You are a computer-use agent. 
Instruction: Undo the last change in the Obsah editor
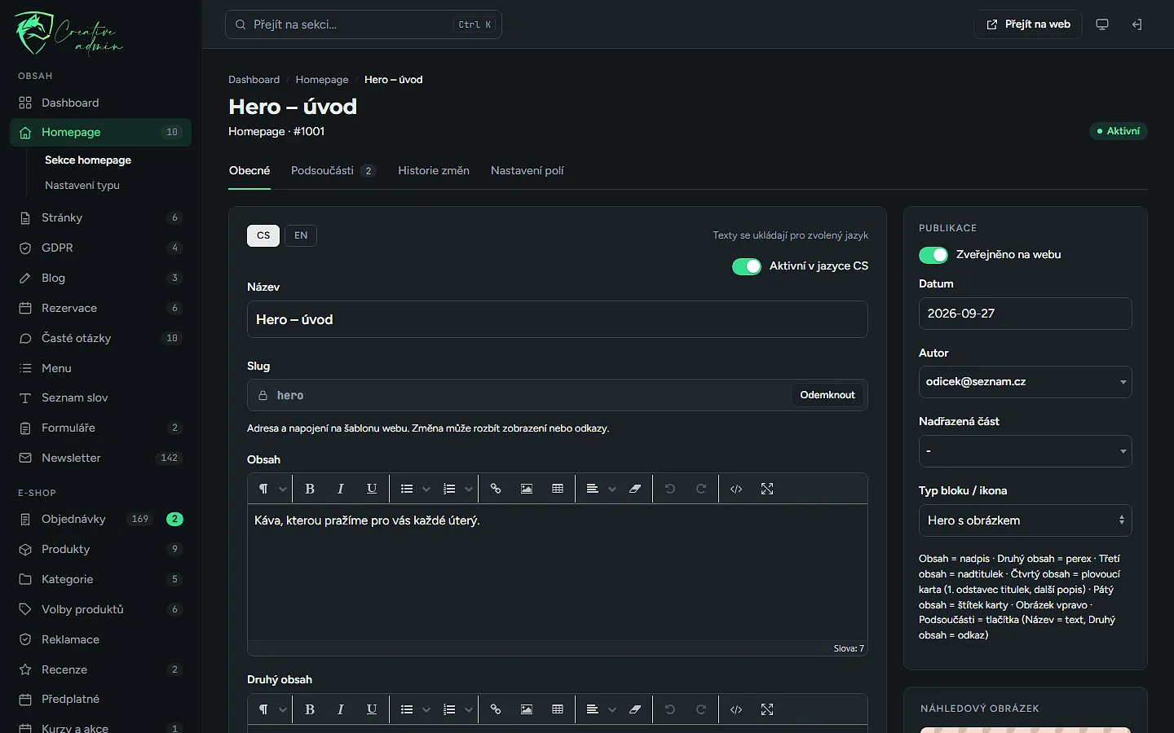point(670,489)
